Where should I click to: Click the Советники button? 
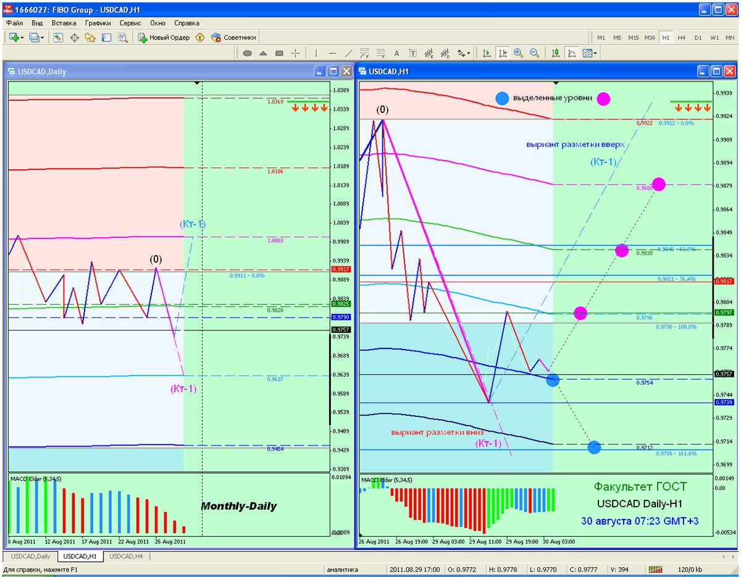coord(233,38)
